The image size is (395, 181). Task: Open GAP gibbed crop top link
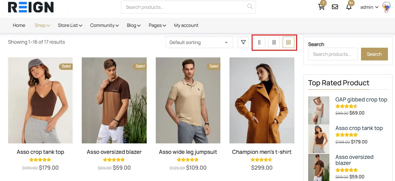point(361,99)
